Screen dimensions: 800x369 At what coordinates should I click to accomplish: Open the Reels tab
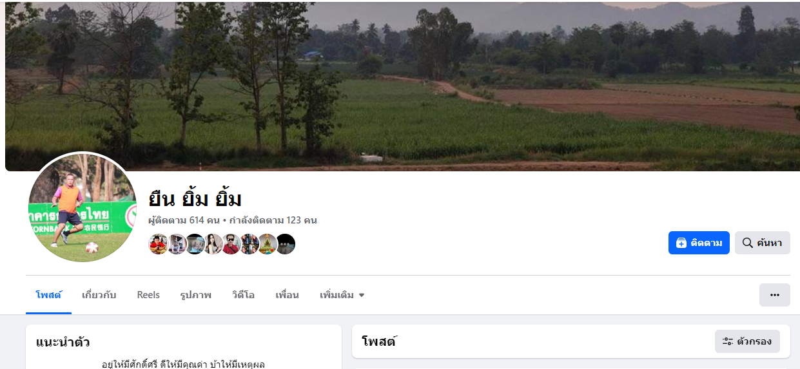point(148,295)
